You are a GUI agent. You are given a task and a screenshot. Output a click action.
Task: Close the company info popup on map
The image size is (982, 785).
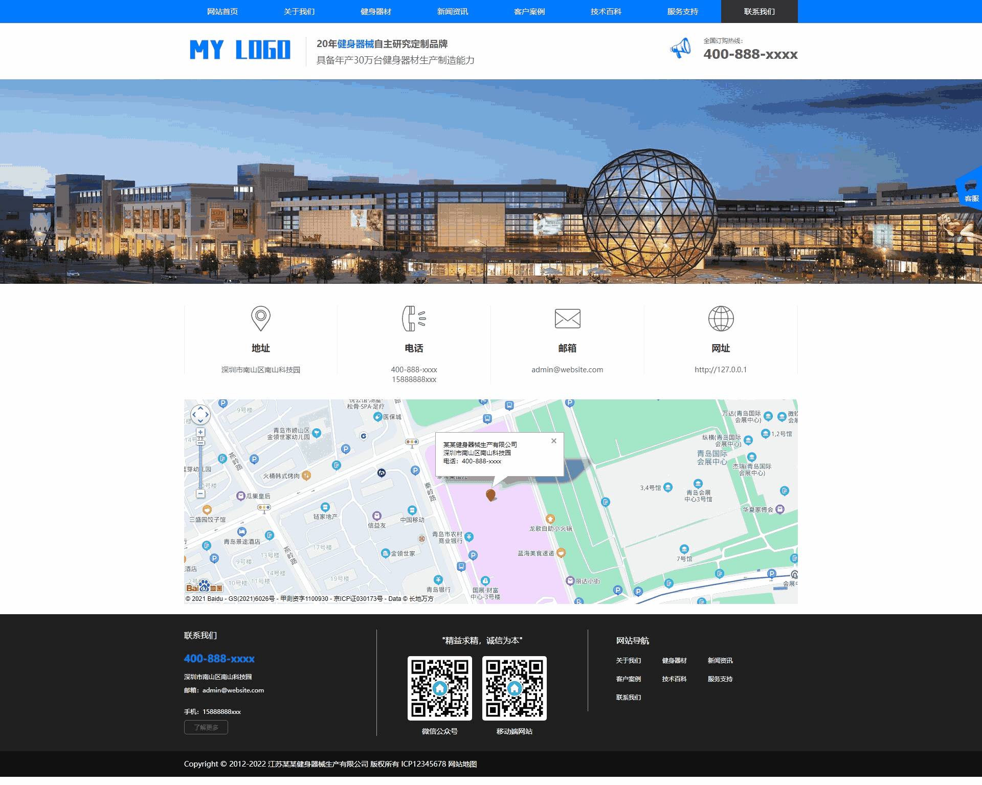pos(553,441)
